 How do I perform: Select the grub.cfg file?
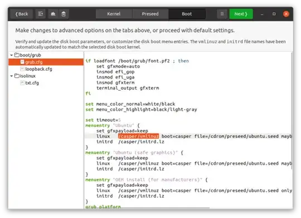tap(46, 62)
